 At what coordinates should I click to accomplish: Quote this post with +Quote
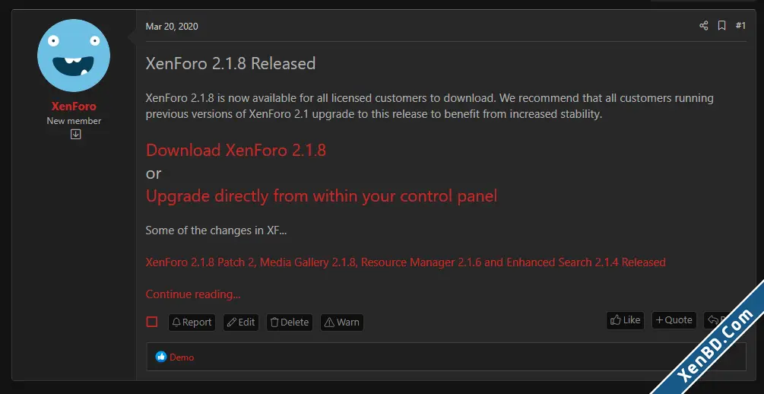click(674, 320)
